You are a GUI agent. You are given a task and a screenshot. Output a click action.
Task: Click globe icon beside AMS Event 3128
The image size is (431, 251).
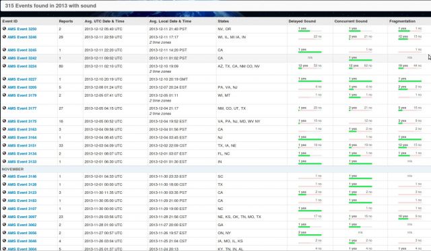click(x=5, y=184)
